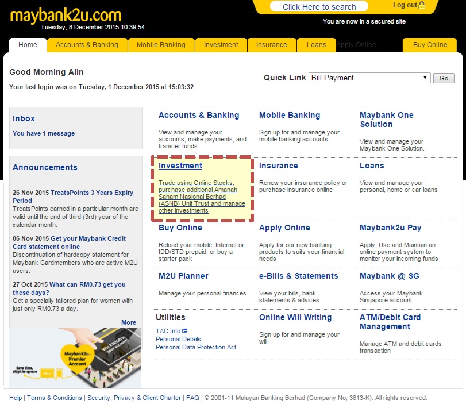Open Accounts & Banking heading in main grid

point(199,115)
